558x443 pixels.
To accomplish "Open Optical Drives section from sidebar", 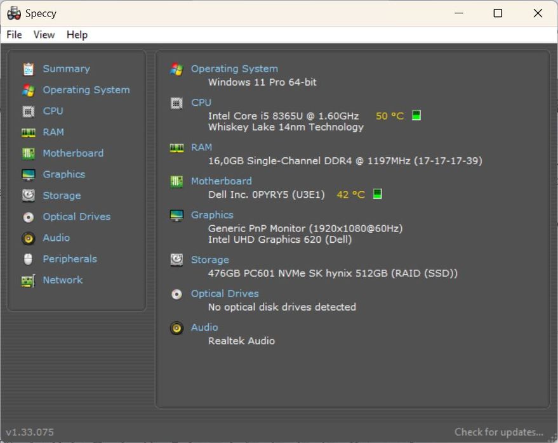I will [x=77, y=217].
